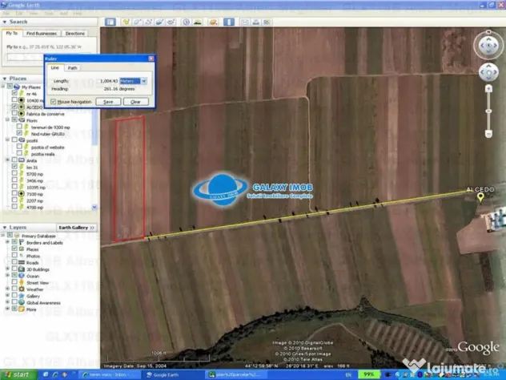The width and height of the screenshot is (506, 380).
Task: Enable the Roads layer checkbox
Action: click(15, 262)
